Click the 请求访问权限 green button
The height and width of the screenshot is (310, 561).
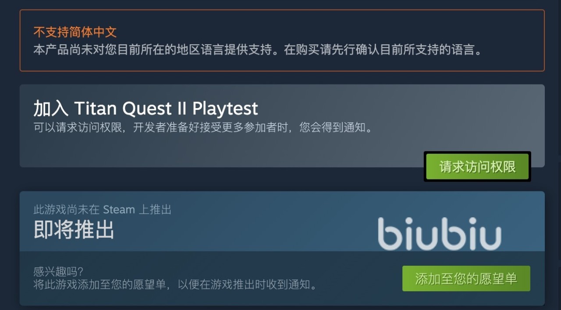coord(477,167)
